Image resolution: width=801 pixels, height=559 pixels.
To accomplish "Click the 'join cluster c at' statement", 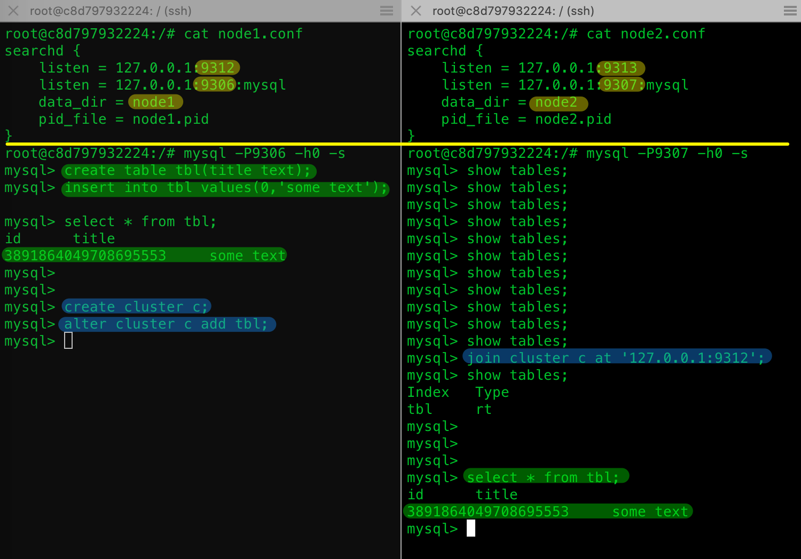I will click(x=617, y=357).
